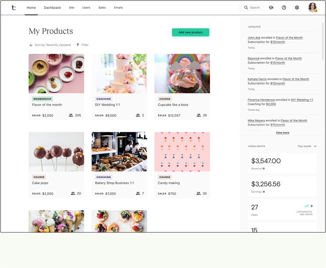The image size is (326, 268).
Task: Click students icon on DIY Wedding 1:1
Action: [x=138, y=115]
